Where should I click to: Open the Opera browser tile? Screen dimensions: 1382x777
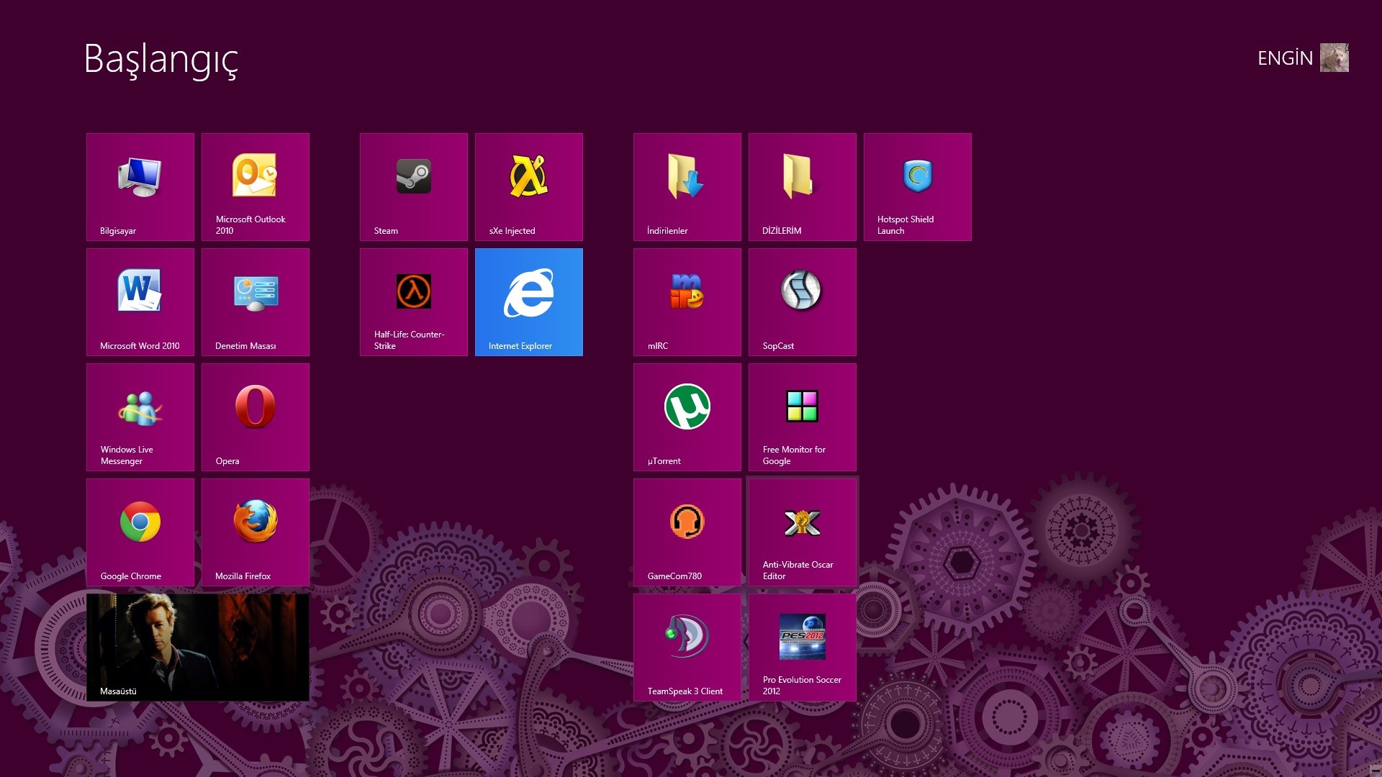[x=256, y=417]
